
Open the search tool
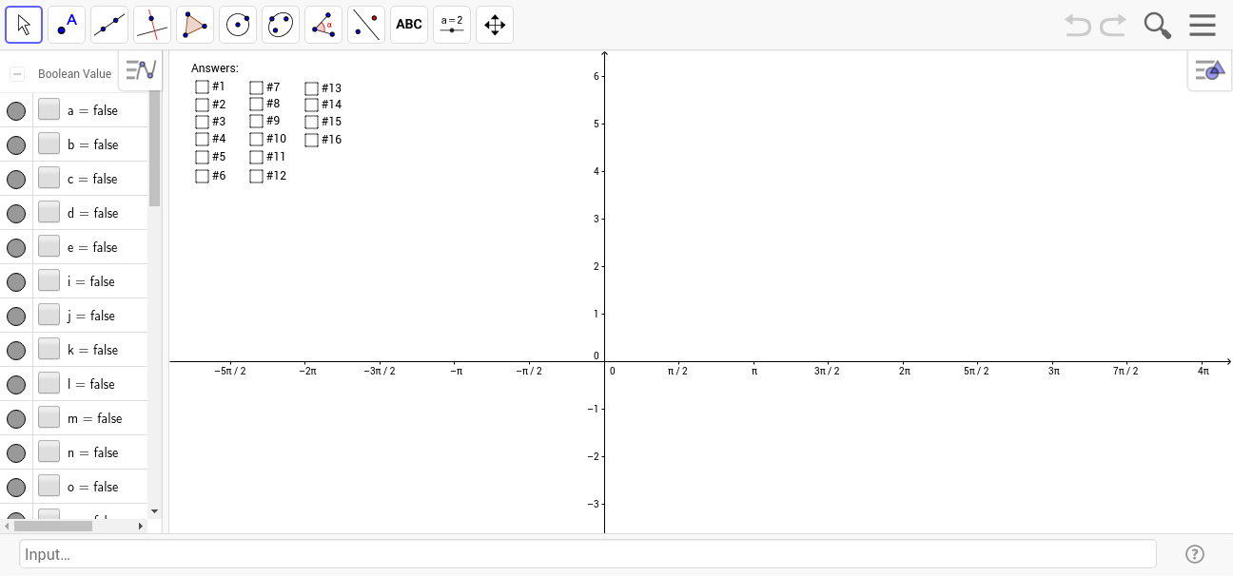click(x=1157, y=25)
